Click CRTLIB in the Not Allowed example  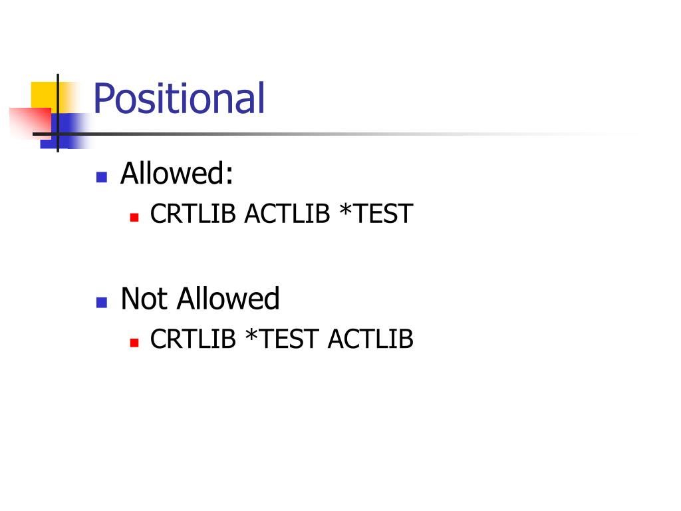point(193,339)
